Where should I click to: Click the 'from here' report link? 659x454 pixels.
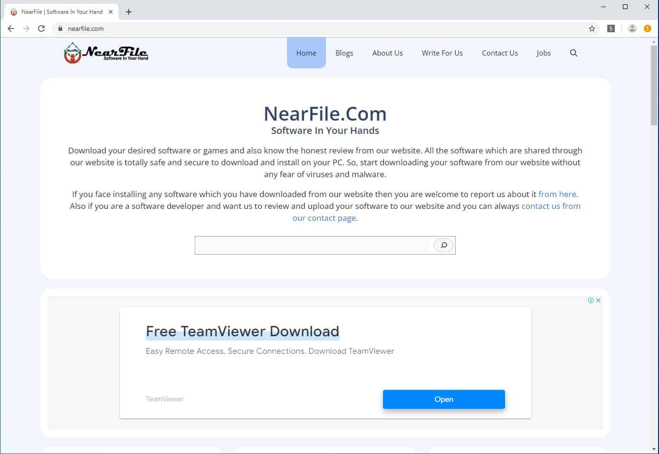557,194
